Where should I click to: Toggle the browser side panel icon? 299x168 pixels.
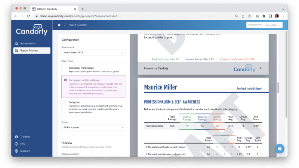tap(270, 16)
